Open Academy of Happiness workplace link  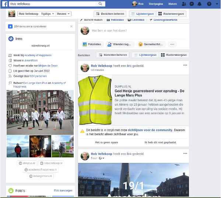tap(38, 55)
